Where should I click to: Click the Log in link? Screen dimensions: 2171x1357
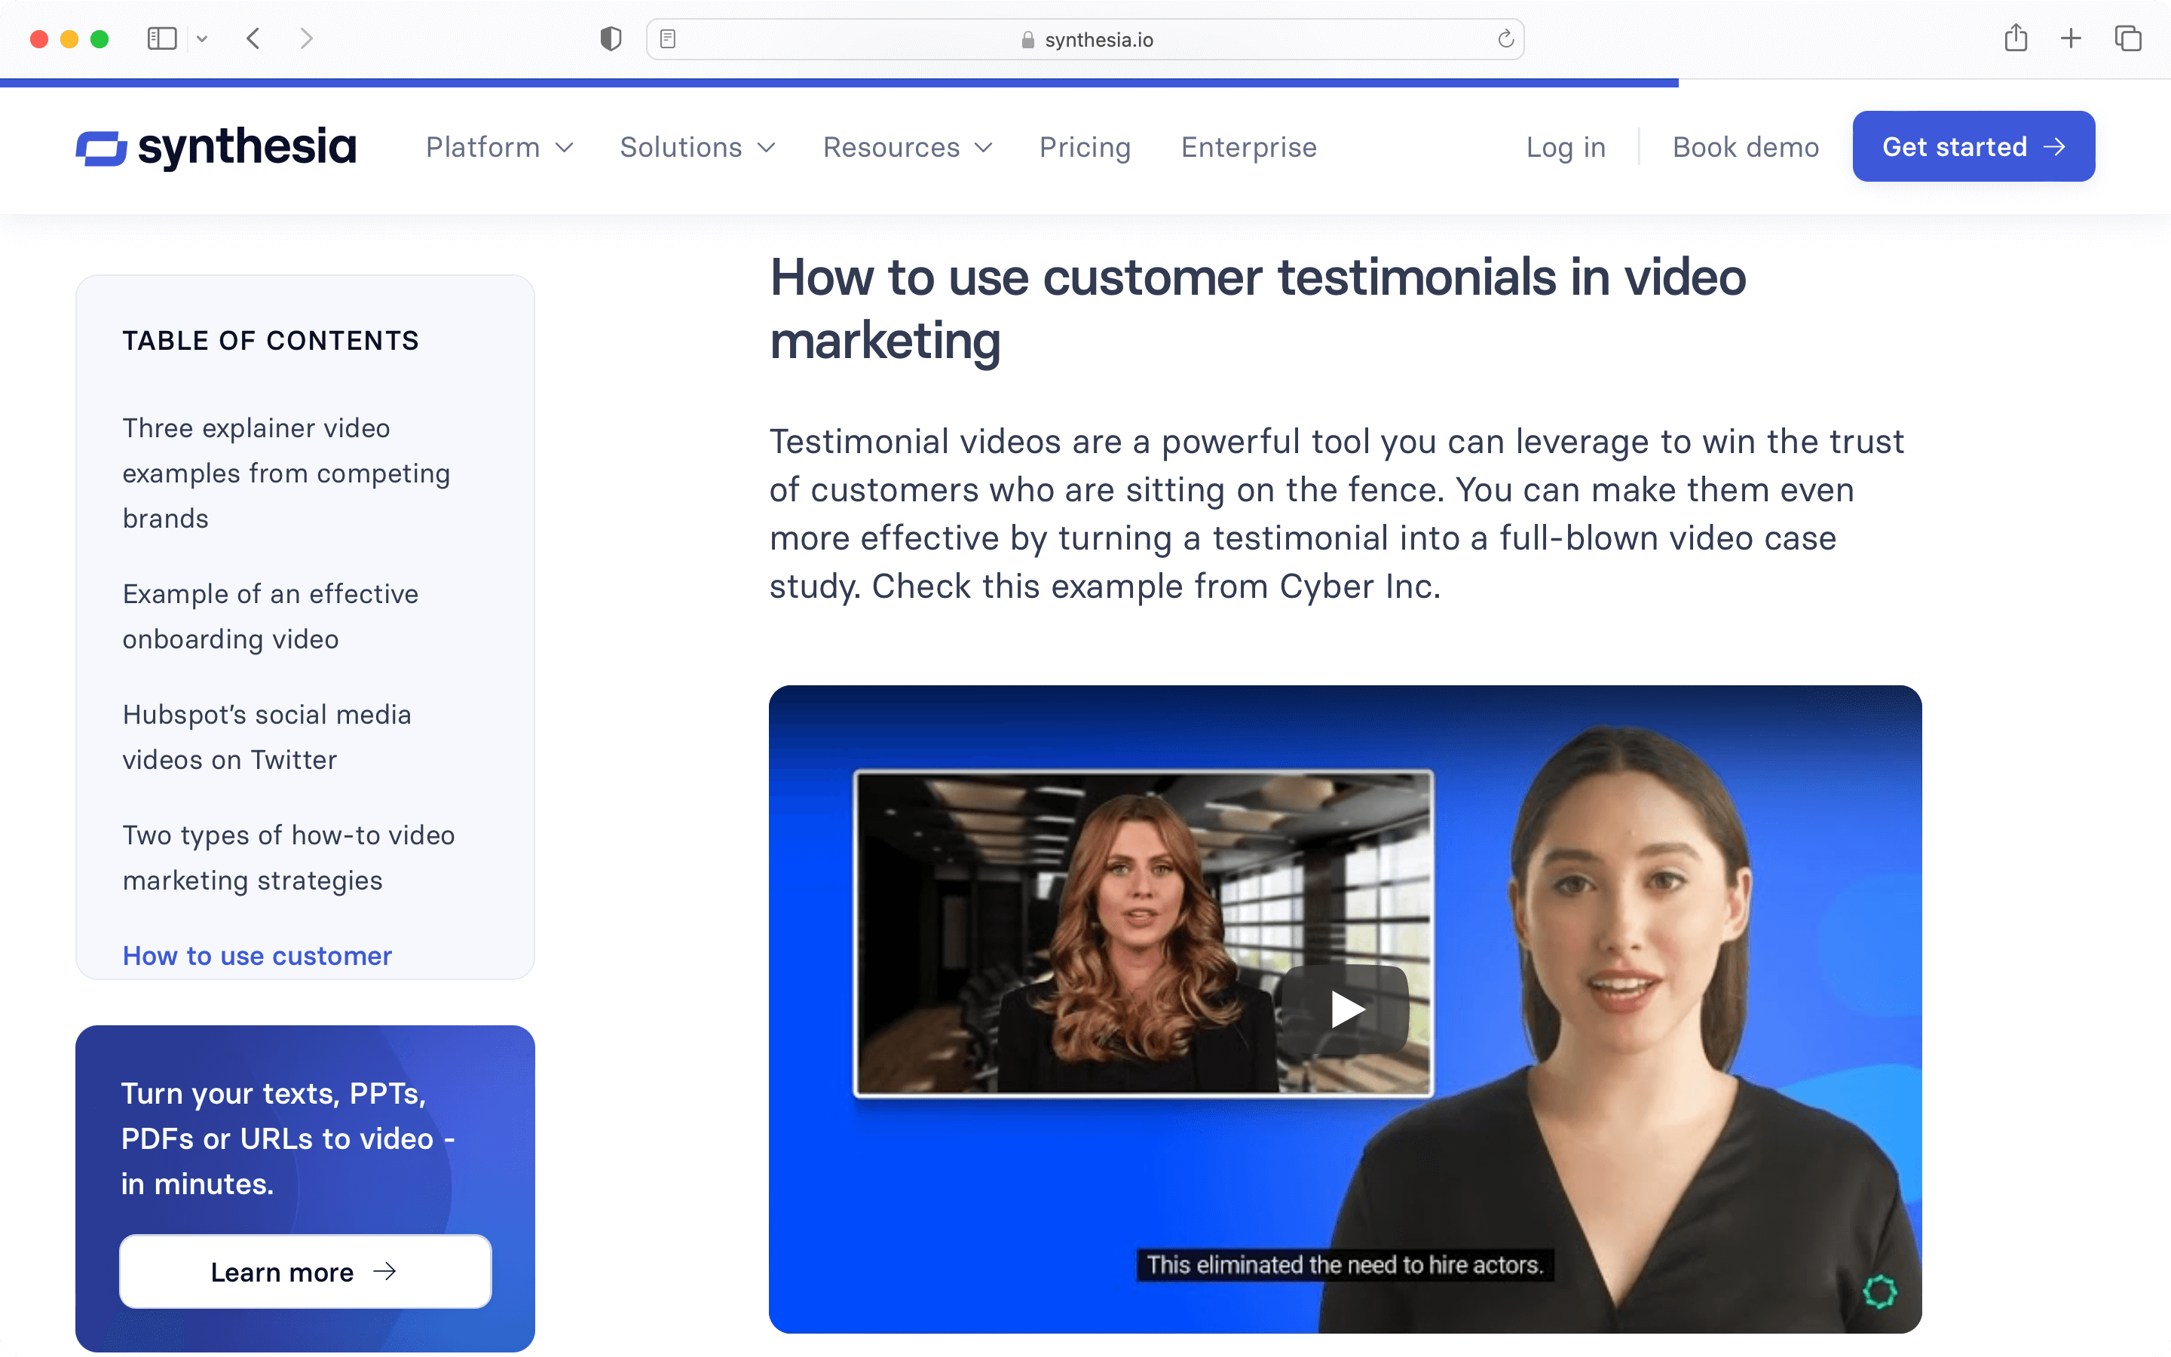(x=1566, y=146)
